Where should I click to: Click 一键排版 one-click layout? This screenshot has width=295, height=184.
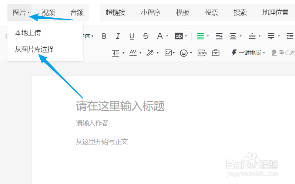[247, 53]
